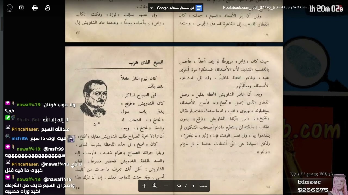Add the file to Google Drive

48,8
